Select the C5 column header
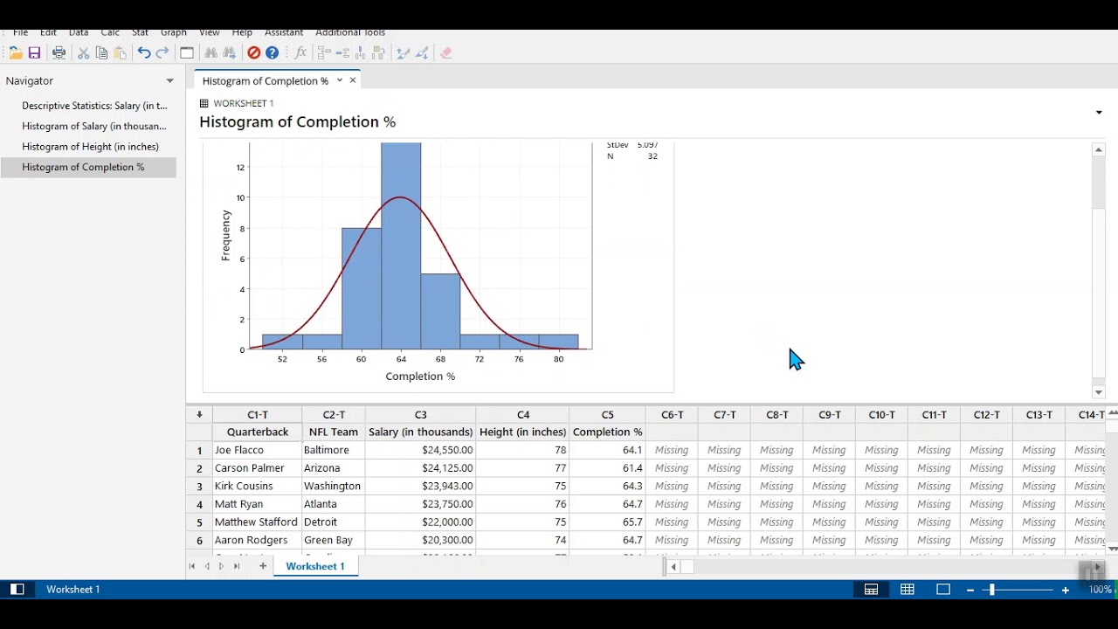The image size is (1118, 629). [x=607, y=415]
